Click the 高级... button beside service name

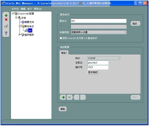click(x=135, y=23)
